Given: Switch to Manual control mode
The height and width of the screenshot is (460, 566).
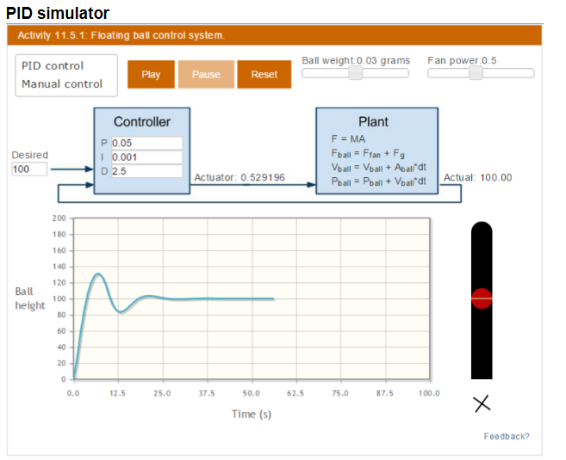Looking at the screenshot, I should (x=62, y=84).
